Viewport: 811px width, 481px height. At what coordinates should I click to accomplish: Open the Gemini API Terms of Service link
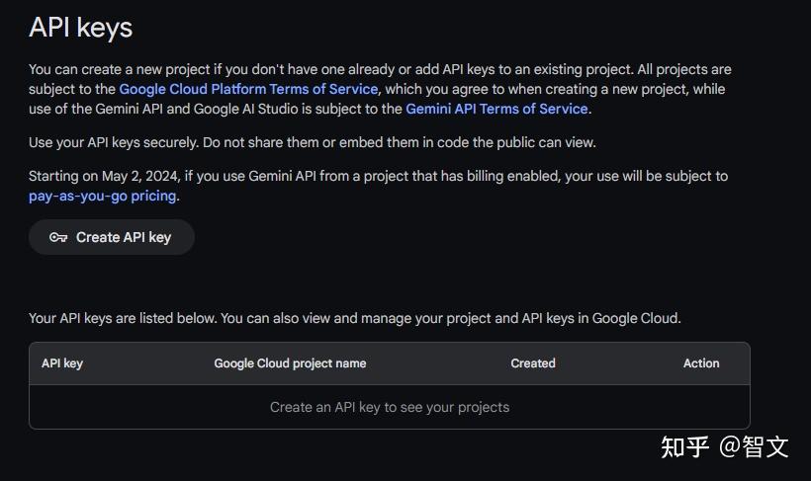[496, 109]
